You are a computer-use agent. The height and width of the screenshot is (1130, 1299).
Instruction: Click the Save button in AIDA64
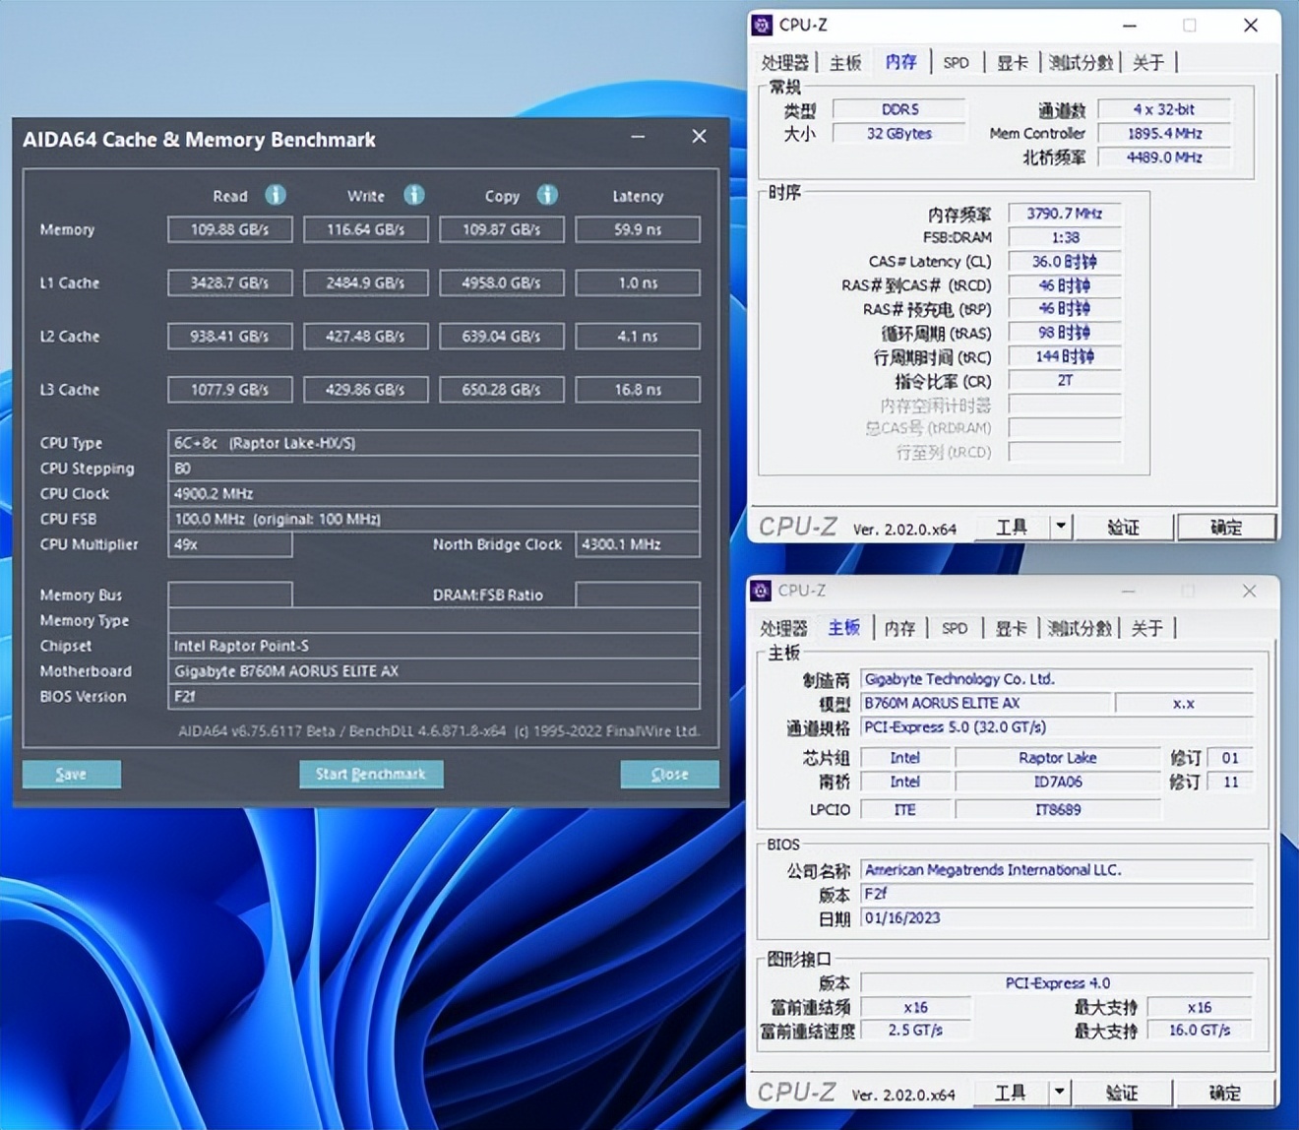tap(71, 775)
